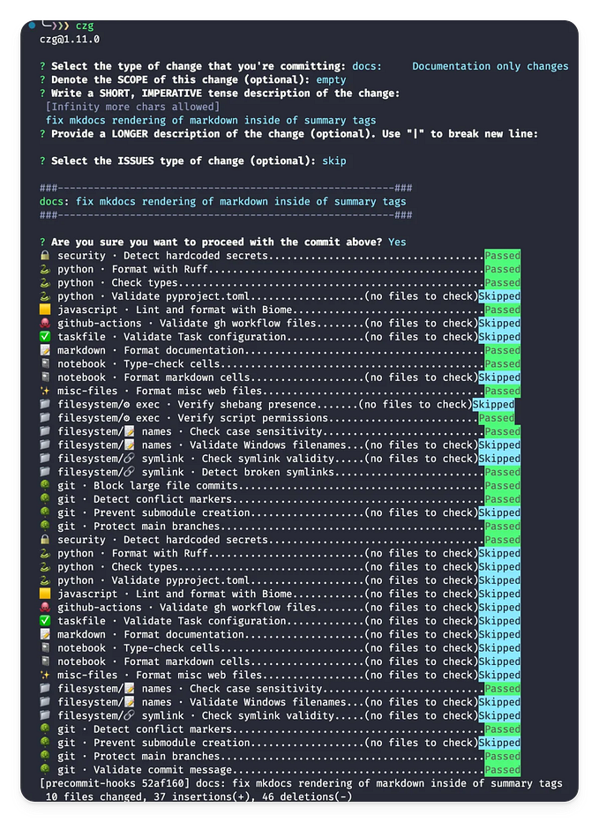
Task: Click the sparkles icon on the skipped misc-files row
Action: 45,675
